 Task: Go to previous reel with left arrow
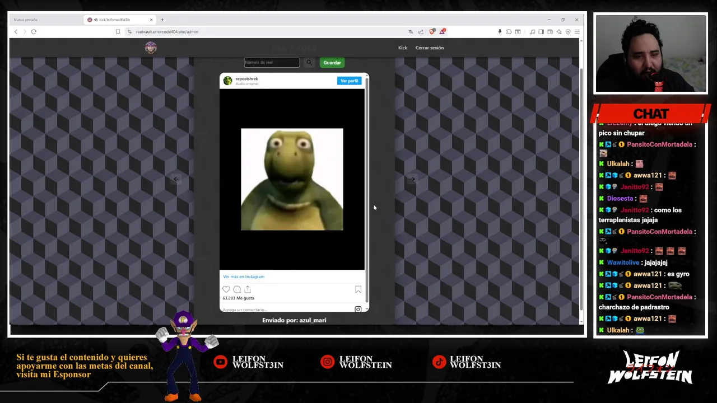[176, 179]
